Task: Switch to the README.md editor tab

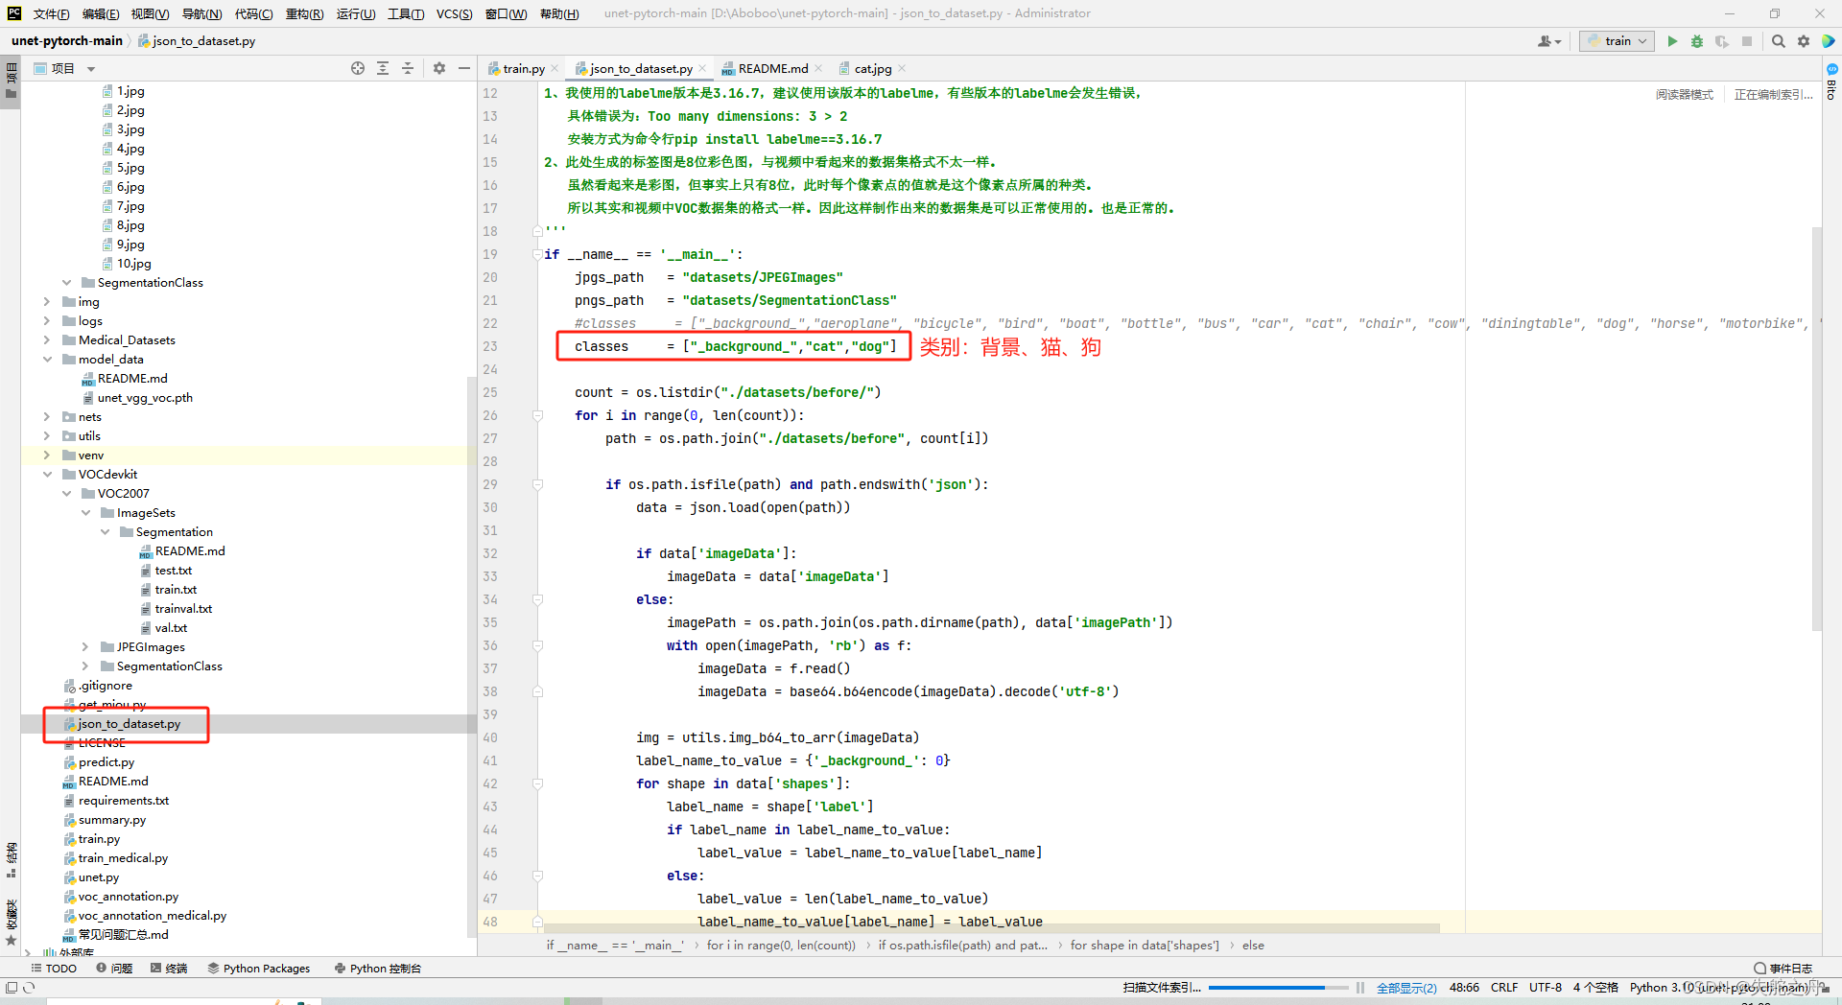Action: click(x=773, y=68)
